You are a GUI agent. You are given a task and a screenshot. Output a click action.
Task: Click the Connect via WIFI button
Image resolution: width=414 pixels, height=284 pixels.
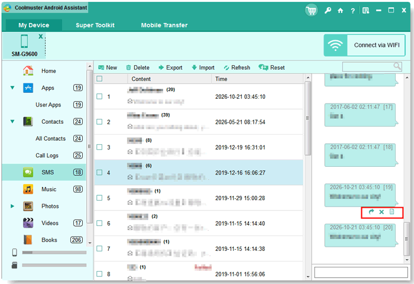pyautogui.click(x=364, y=45)
